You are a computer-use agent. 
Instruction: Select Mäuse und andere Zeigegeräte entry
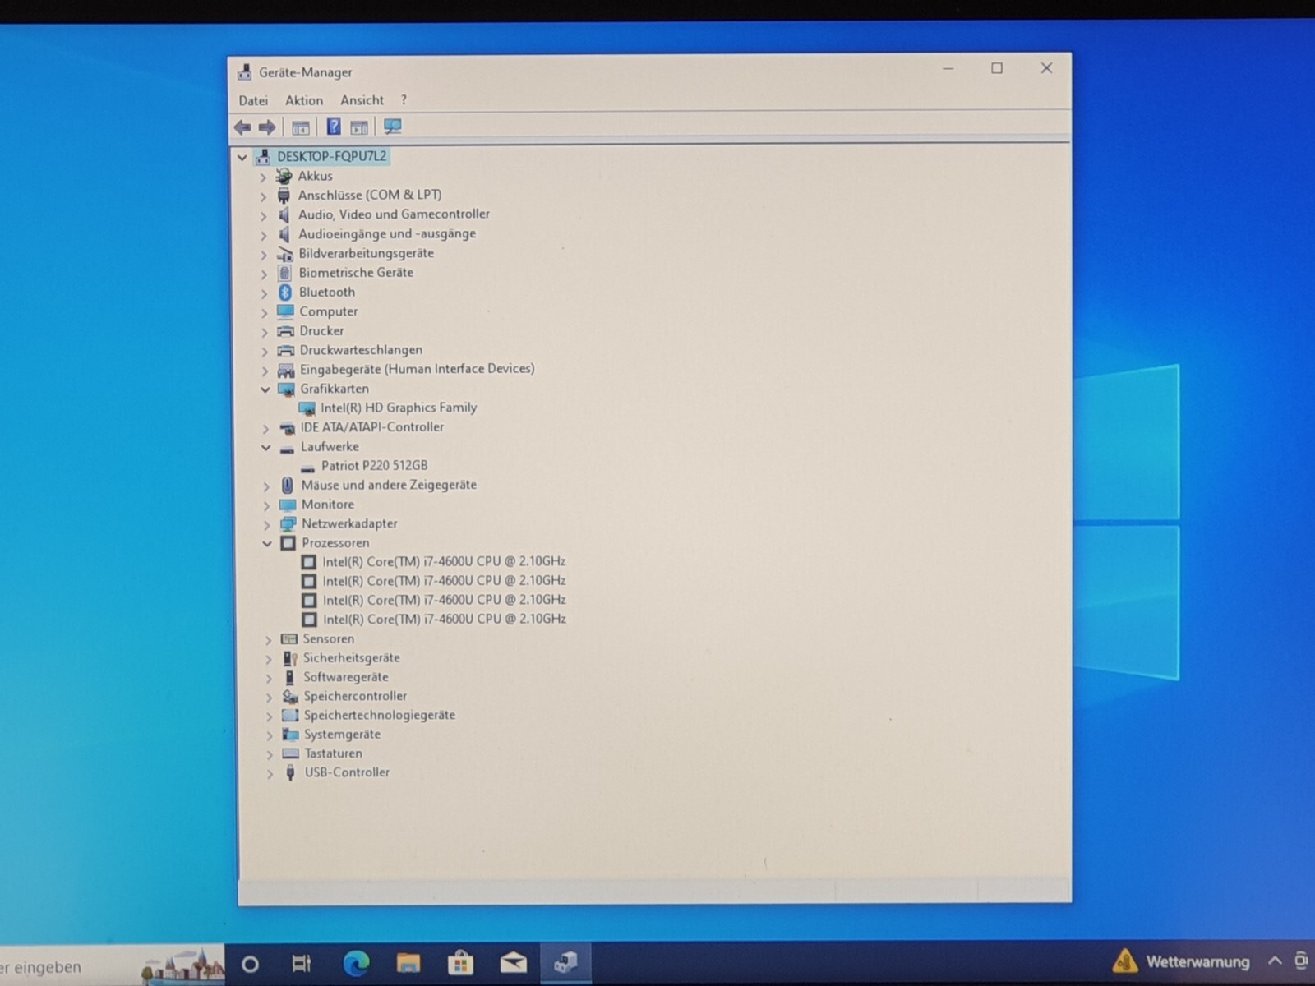(389, 485)
